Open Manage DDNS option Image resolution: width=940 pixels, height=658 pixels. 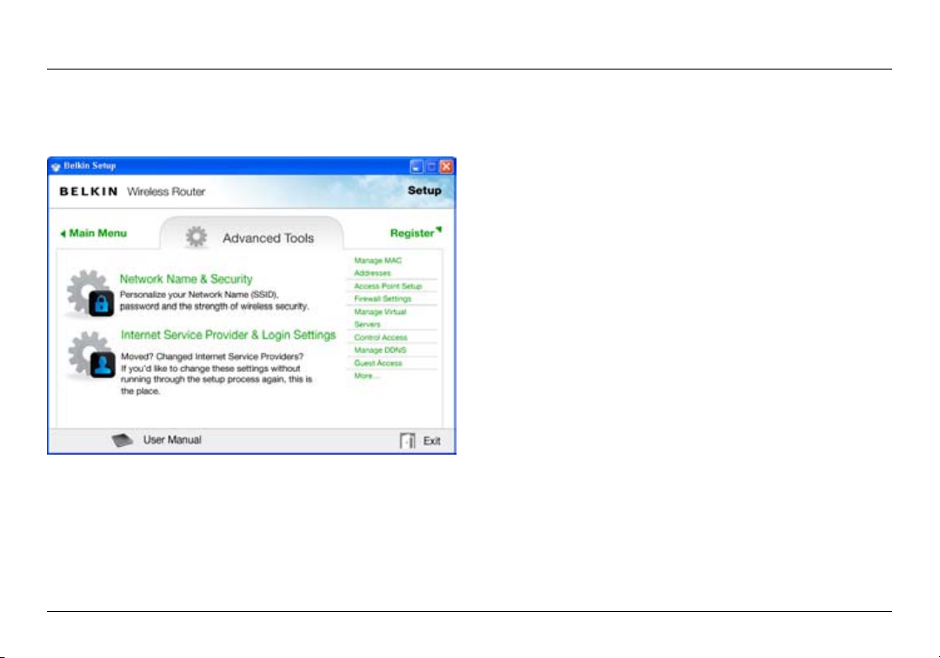pyautogui.click(x=380, y=350)
